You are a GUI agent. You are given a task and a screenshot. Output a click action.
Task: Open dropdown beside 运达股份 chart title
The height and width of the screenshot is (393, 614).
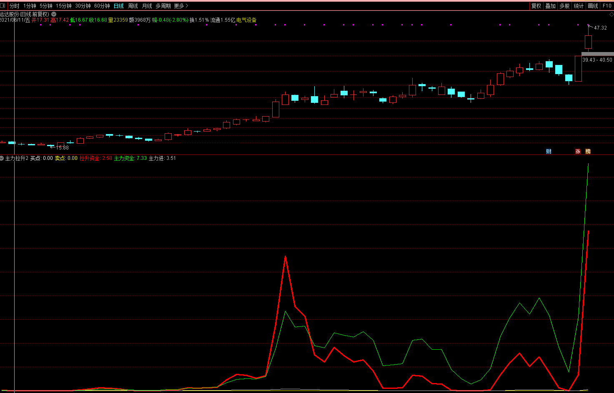coord(54,14)
